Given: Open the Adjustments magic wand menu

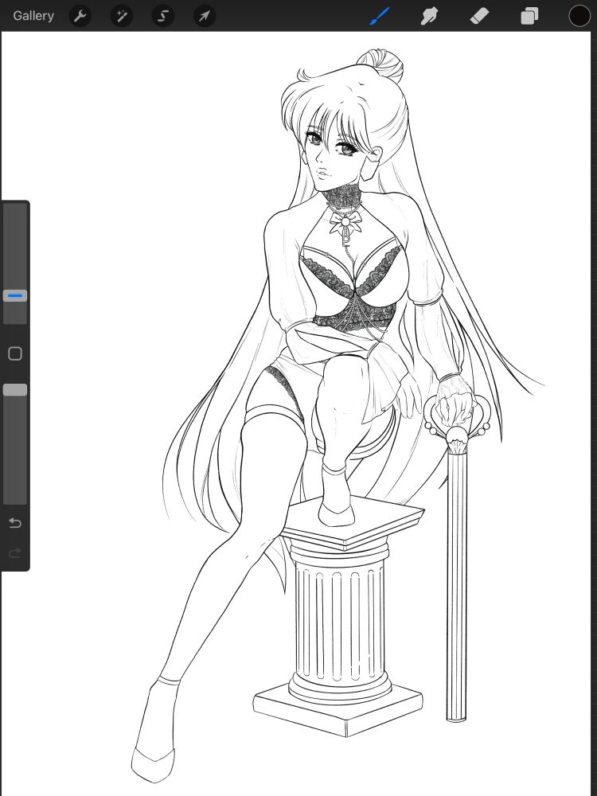Looking at the screenshot, I should pyautogui.click(x=121, y=16).
